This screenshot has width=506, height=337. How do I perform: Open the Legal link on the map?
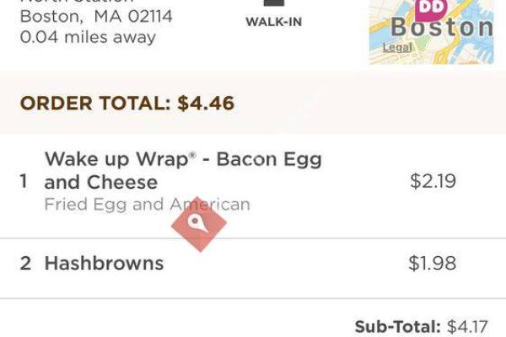(x=397, y=48)
